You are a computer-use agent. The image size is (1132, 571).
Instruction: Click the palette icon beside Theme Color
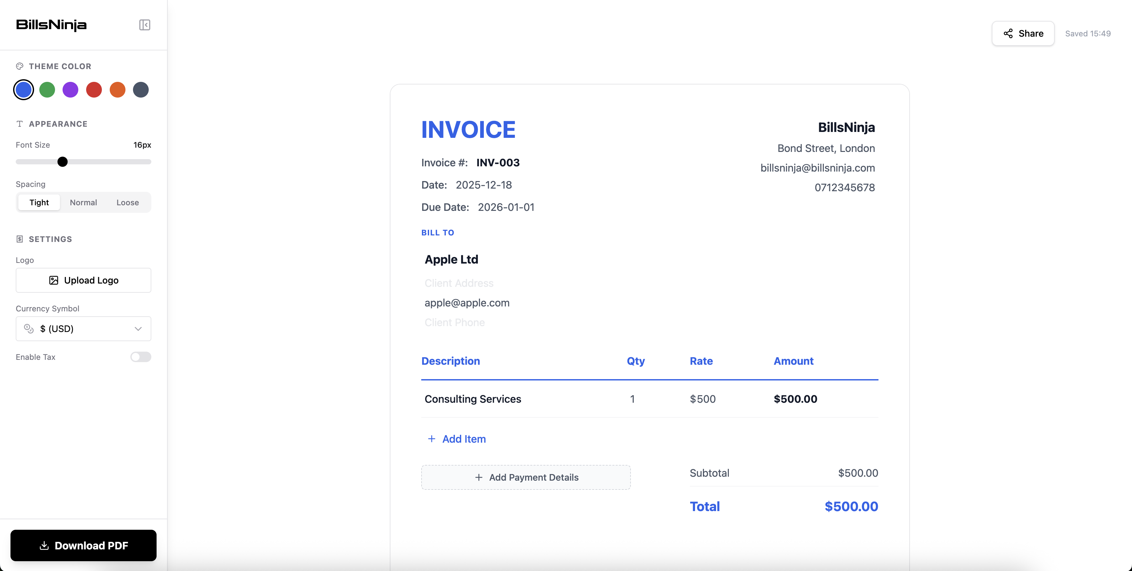tap(19, 66)
